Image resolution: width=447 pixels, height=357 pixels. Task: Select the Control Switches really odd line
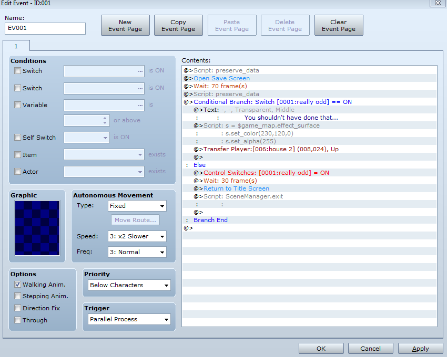point(309,173)
